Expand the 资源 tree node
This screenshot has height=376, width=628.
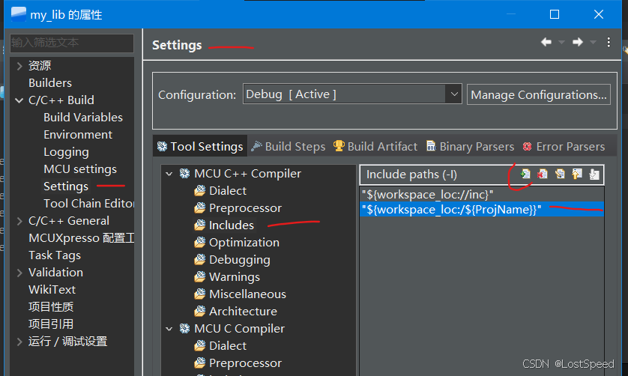(19, 66)
